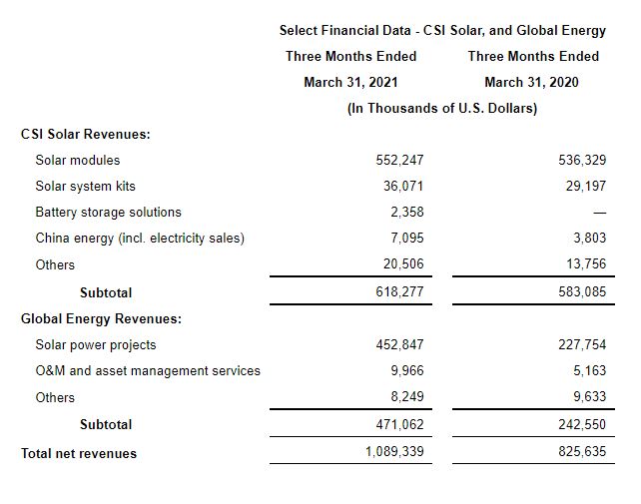Select the value 536,329

(x=582, y=161)
